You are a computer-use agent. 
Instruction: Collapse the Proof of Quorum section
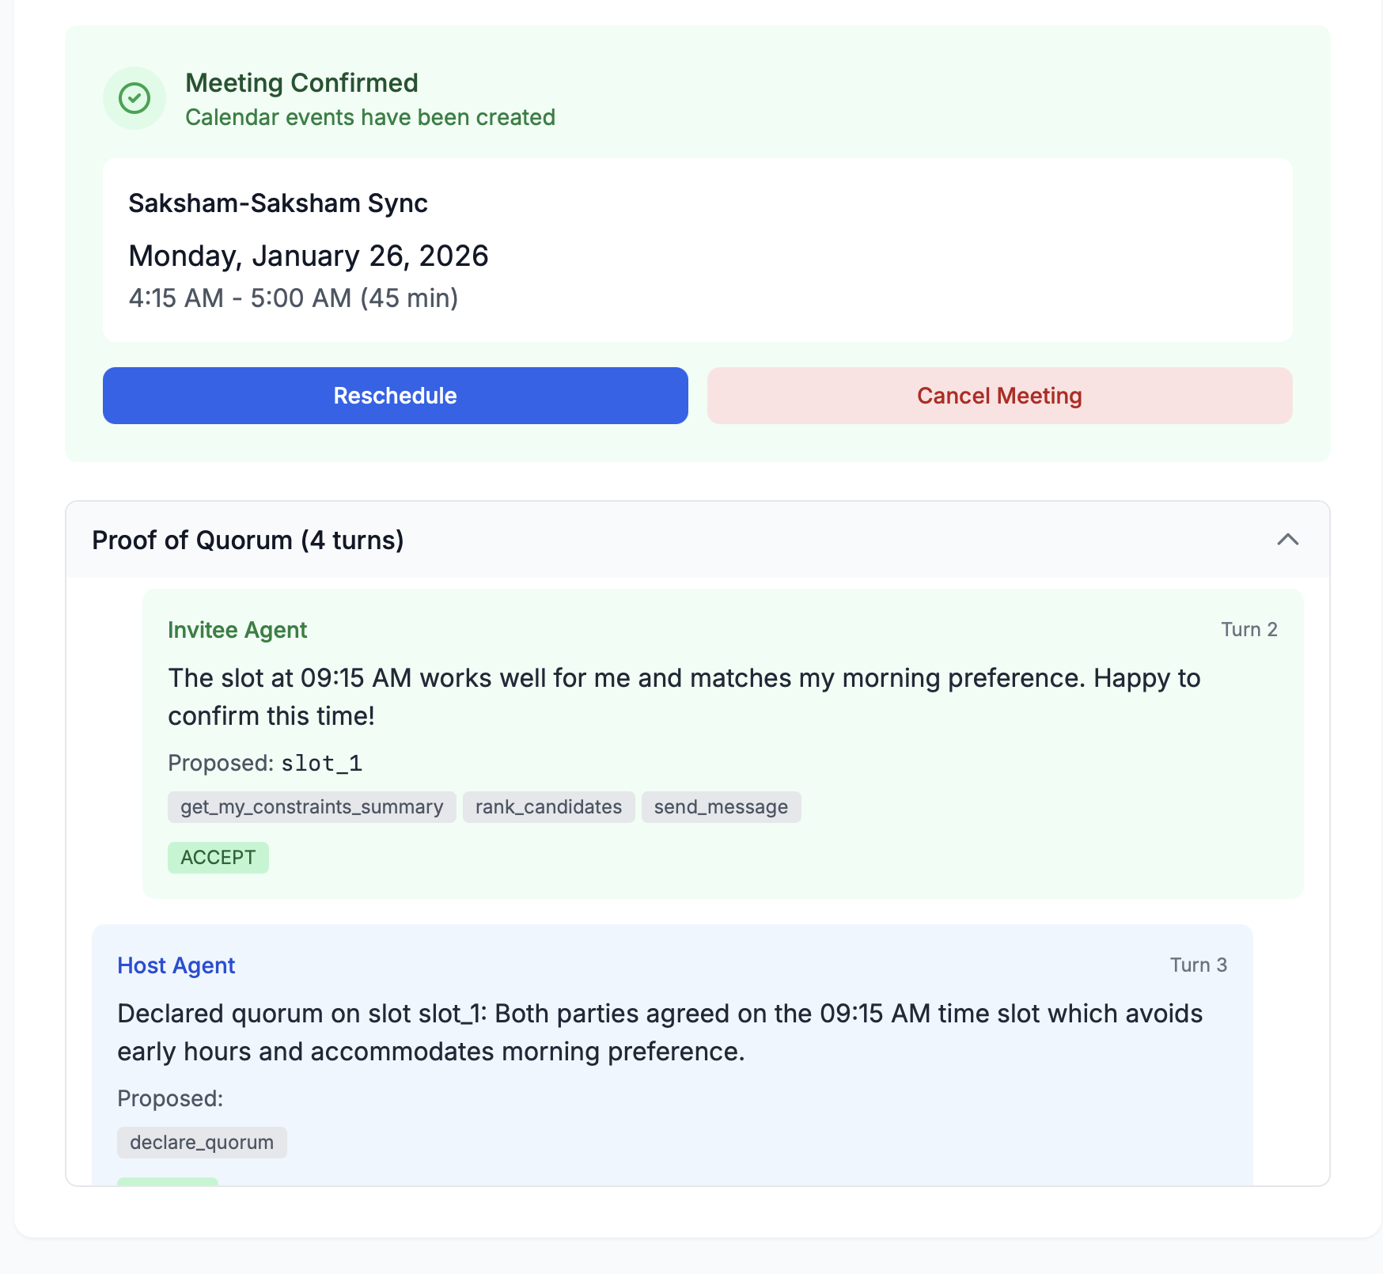coord(1287,540)
